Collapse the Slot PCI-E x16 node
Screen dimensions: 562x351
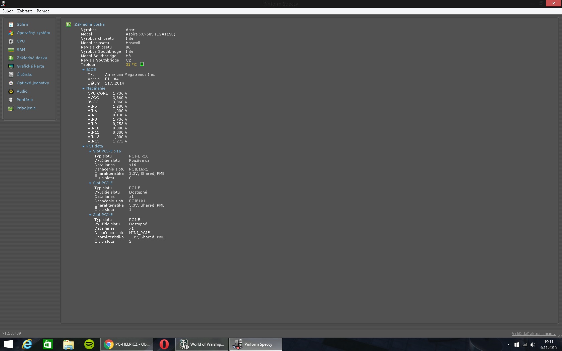90,151
